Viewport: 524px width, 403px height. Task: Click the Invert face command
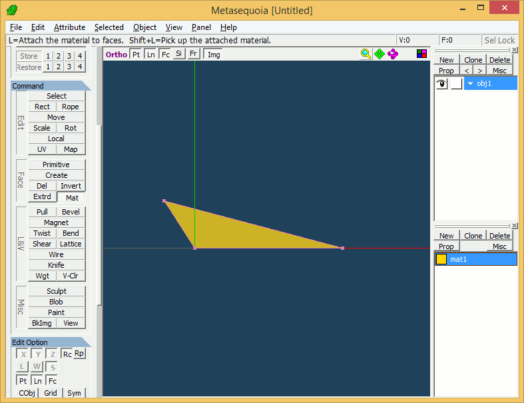71,186
